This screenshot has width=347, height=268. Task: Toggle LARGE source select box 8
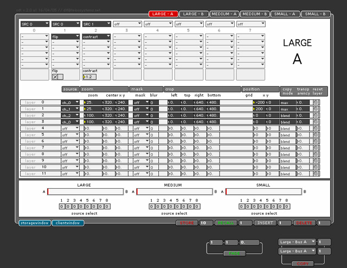click(107, 207)
